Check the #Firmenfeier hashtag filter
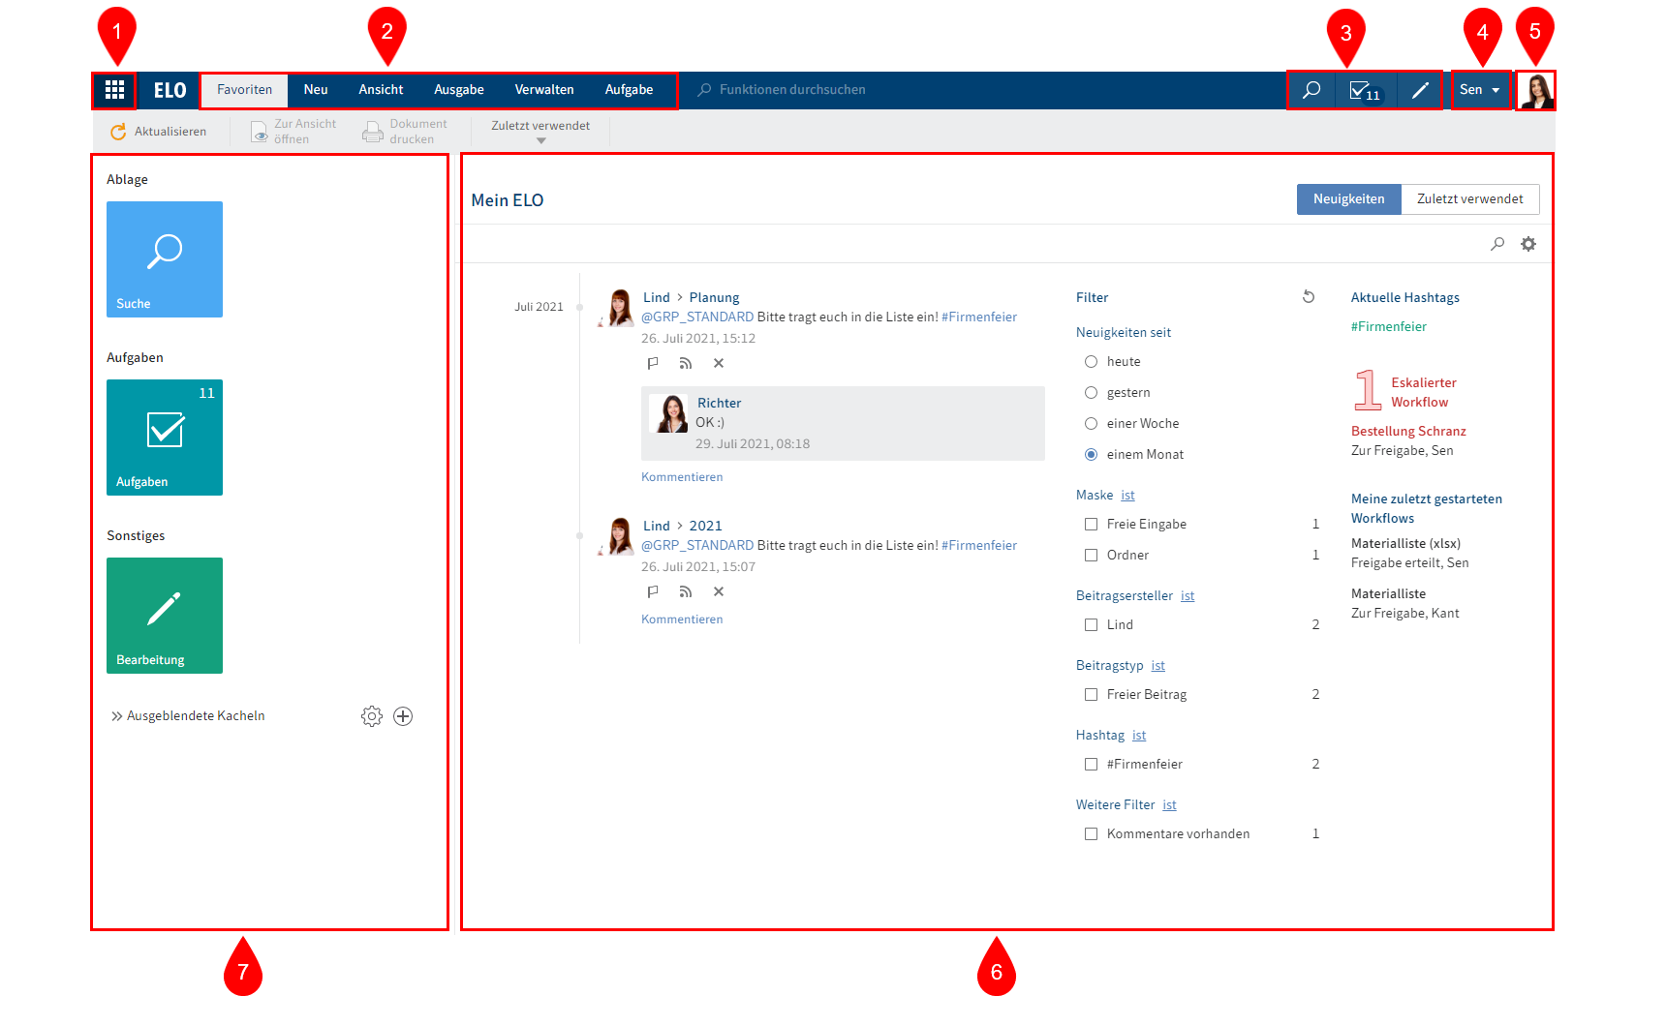Viewport: 1666px width, 1027px height. pyautogui.click(x=1091, y=764)
